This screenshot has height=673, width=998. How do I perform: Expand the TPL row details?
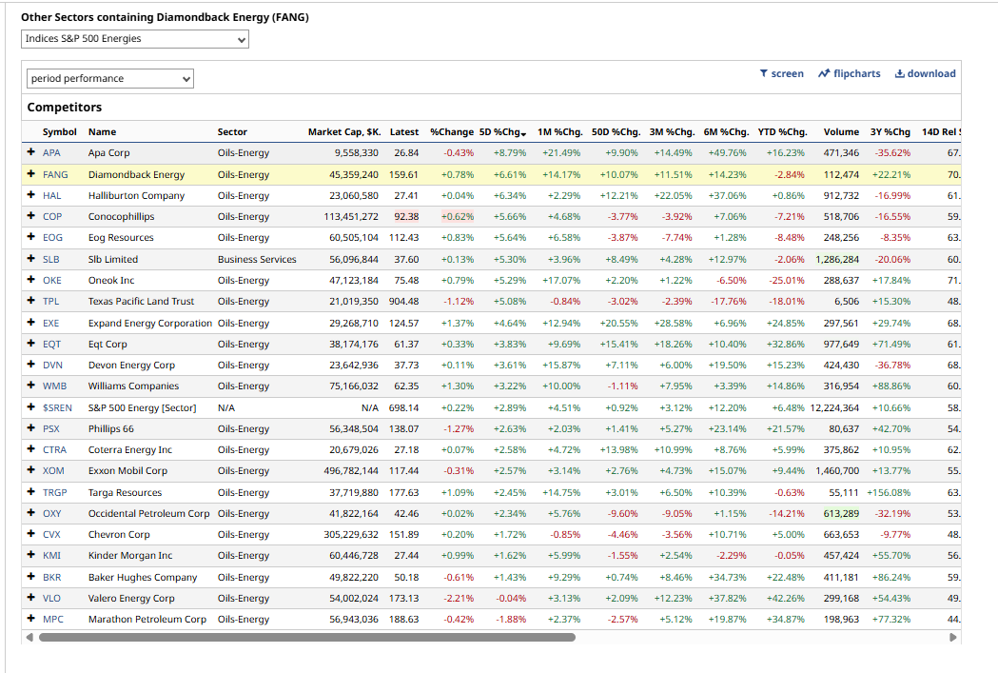click(x=31, y=301)
